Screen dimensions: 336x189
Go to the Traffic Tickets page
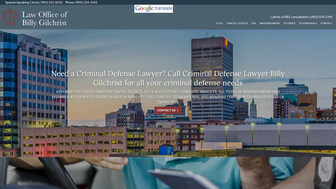pyautogui.click(x=237, y=23)
